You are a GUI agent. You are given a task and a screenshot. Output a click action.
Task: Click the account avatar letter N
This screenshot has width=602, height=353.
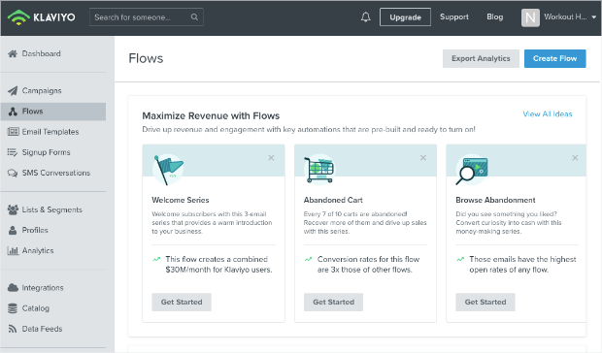[x=530, y=17]
